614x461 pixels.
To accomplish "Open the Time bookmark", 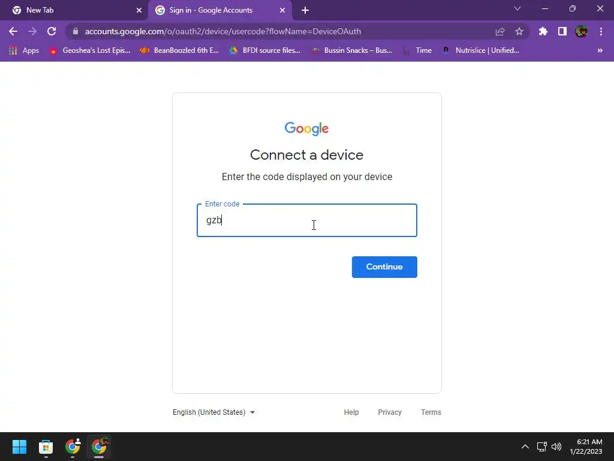I will coord(417,50).
